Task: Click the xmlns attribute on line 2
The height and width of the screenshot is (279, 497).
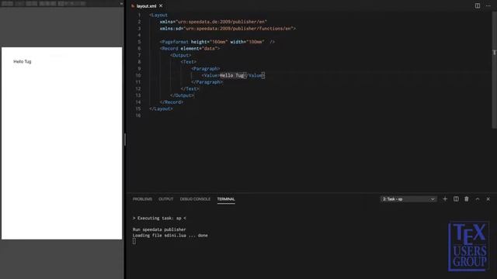Action: [x=214, y=22]
